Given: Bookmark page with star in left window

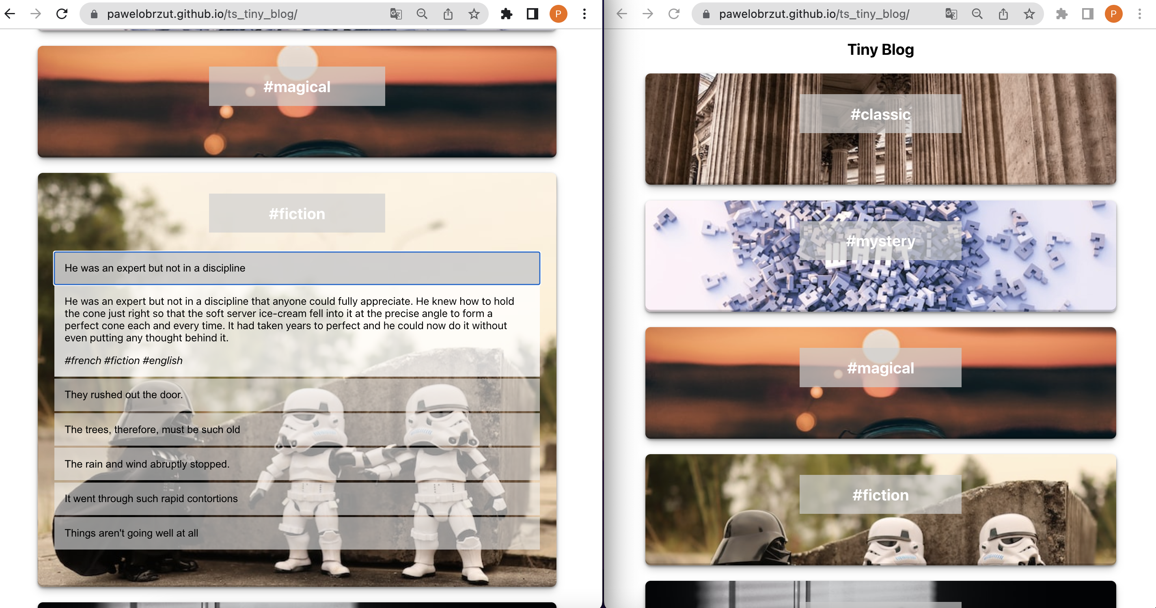Looking at the screenshot, I should pos(474,14).
